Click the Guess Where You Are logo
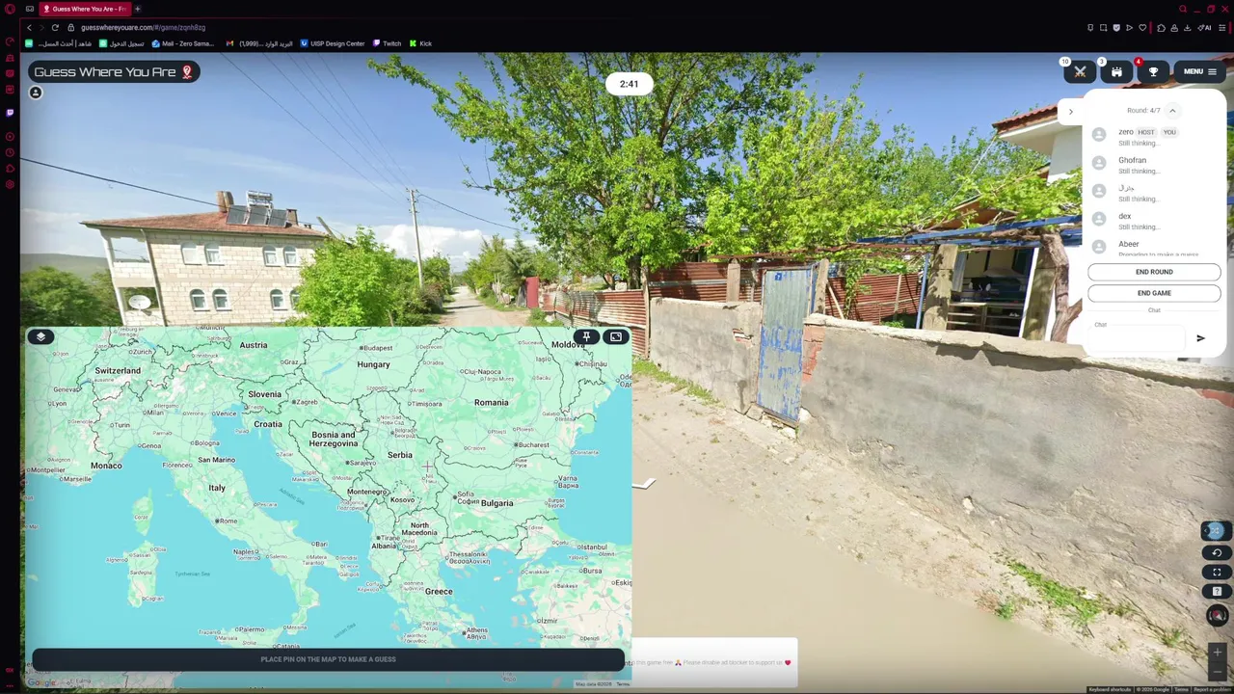1234x694 pixels. pos(114,71)
